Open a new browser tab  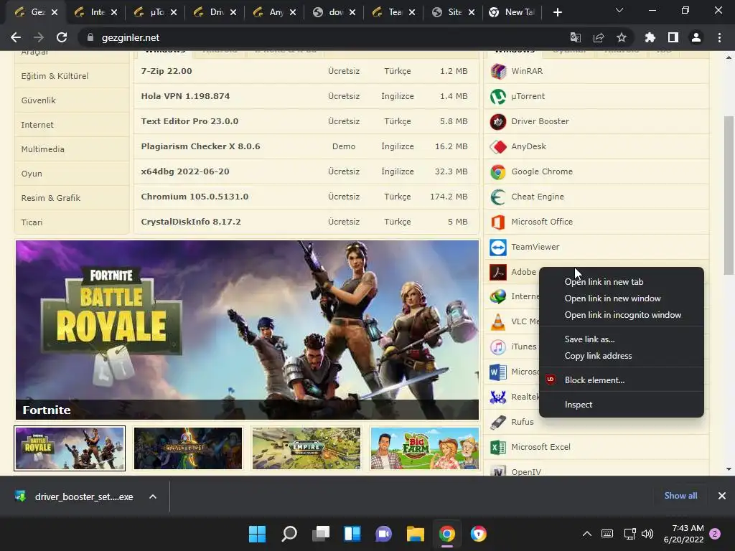click(x=557, y=12)
